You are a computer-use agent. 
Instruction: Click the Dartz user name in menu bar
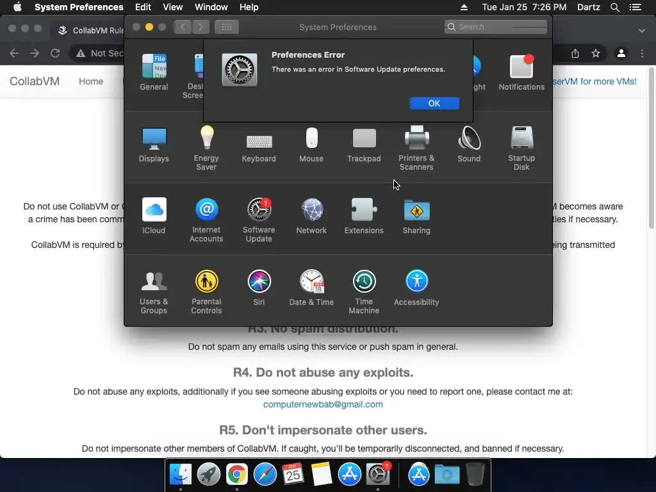click(x=588, y=7)
